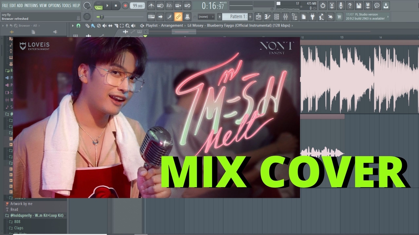Viewport: 419px width, 235px height.
Task: Open the plugin picker plug icon
Action: (x=313, y=17)
